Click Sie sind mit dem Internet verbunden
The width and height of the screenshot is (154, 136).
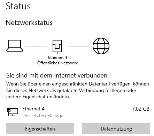57,75
